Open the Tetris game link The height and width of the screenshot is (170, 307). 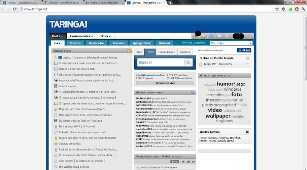pos(212,141)
